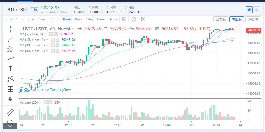Select the prediction and measurement tool
Image resolution: width=265 pixels, height=132 pixels.
(x=10, y=89)
